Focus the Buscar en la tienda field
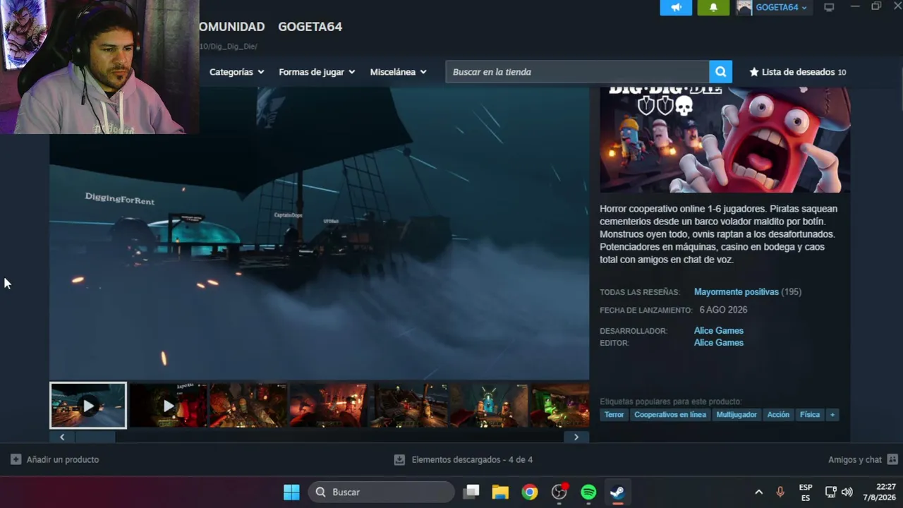Viewport: 903px width, 508px height. tap(577, 72)
